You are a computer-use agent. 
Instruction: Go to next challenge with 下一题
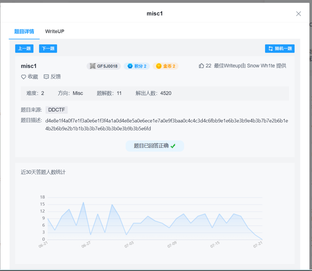[48, 48]
